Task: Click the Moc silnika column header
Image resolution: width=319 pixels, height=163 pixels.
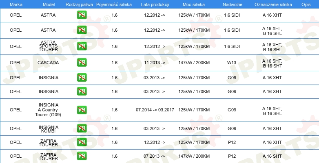Action: [194, 4]
